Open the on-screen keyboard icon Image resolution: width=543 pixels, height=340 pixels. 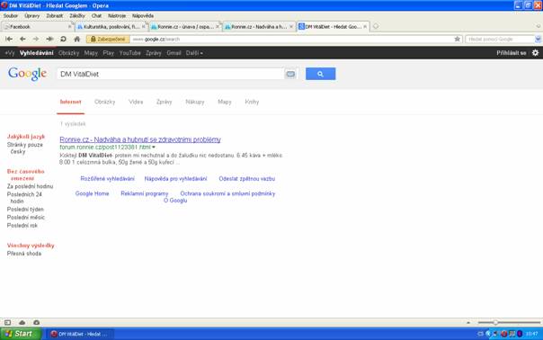point(290,74)
